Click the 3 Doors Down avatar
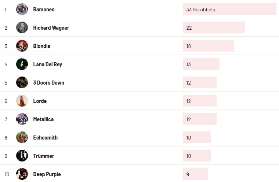This screenshot has width=279, height=182. 22,82
